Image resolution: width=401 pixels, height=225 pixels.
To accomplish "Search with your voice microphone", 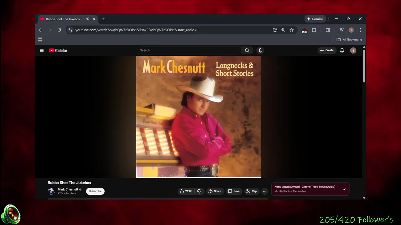I will pos(260,50).
